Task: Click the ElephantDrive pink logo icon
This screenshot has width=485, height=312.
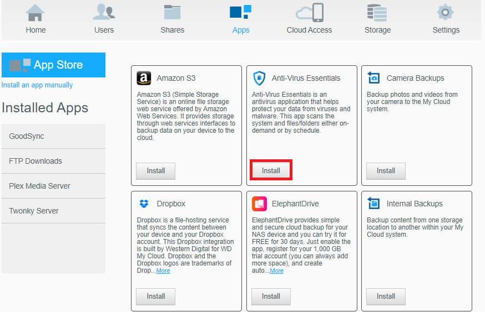Action: [259, 204]
